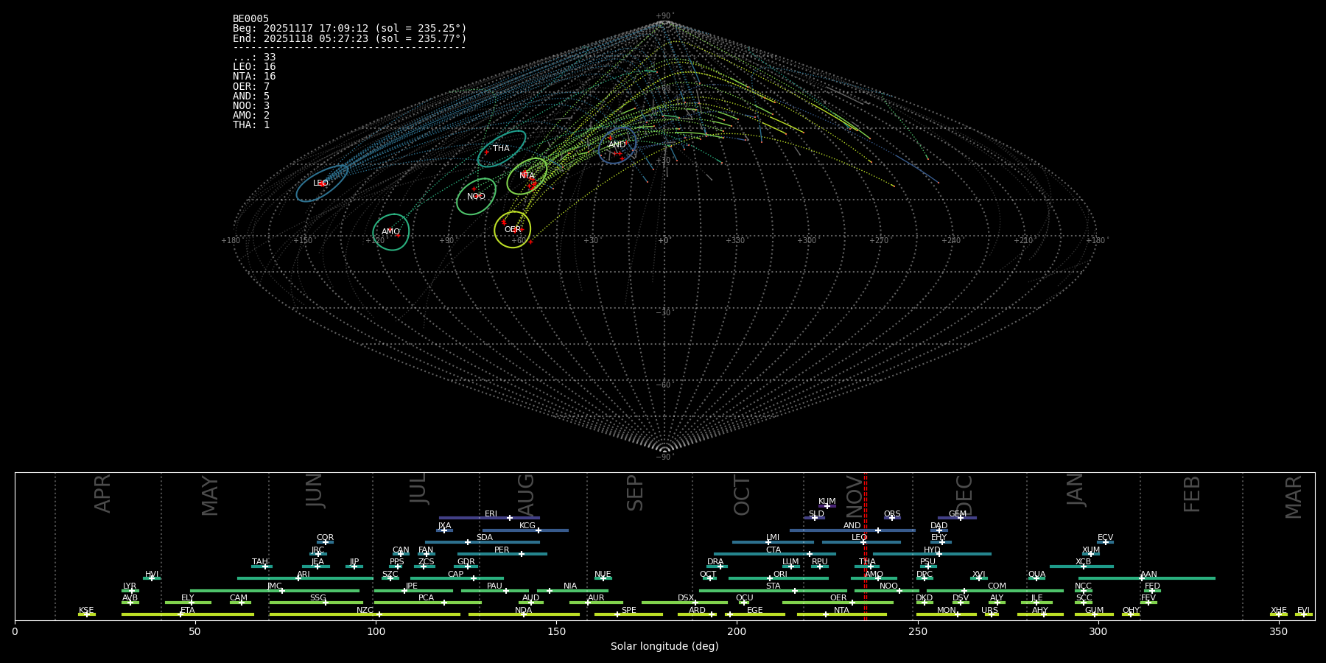Click the 200 tick on solar longitude axis
The width and height of the screenshot is (1326, 663).
tap(737, 631)
